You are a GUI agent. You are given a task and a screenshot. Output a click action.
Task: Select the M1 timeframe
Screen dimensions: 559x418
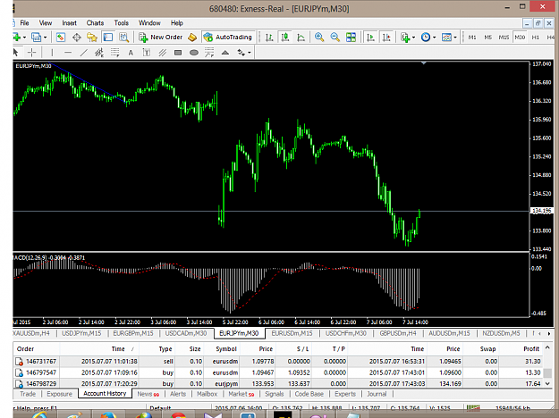click(472, 37)
